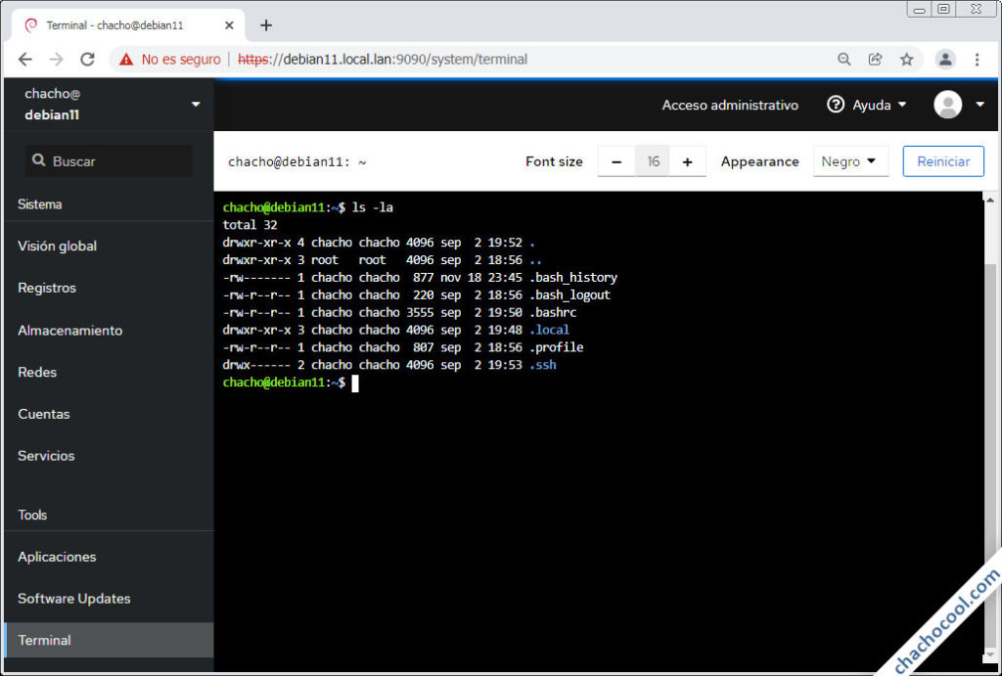Screen dimensions: 1002x676
Task: Click the 'No es seguro' security warning
Action: pos(170,60)
